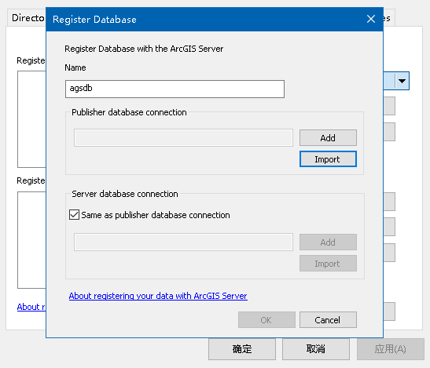Click the 确定 button in background window
This screenshot has height=368, width=430.
242,349
